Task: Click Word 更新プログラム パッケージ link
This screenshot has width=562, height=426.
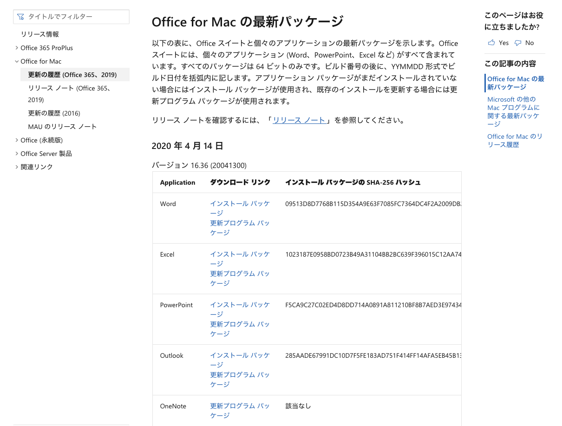Action: coord(240,228)
